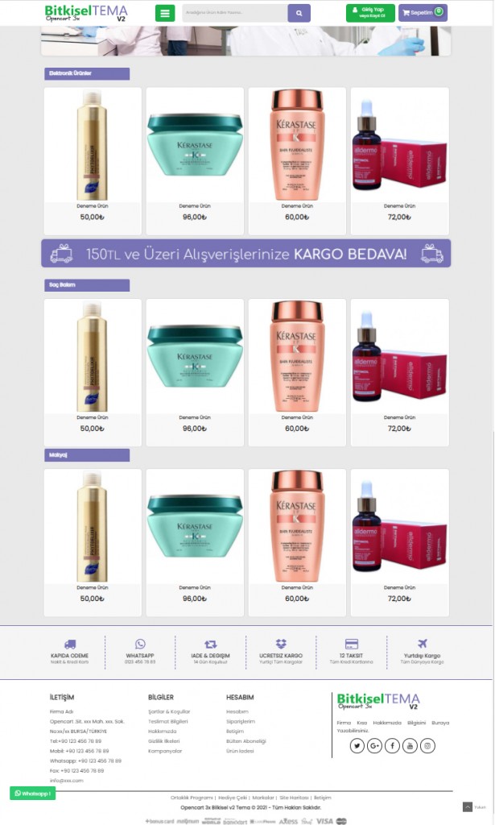Select the Elektronik Ürünler category heading
The height and width of the screenshot is (825, 495).
(x=87, y=73)
